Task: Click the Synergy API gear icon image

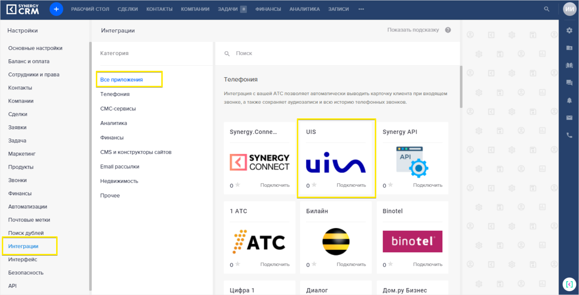Action: tap(412, 162)
